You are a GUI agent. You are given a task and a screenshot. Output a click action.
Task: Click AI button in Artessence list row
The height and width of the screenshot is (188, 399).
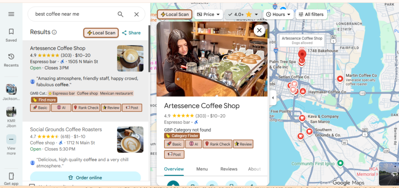(x=61, y=108)
